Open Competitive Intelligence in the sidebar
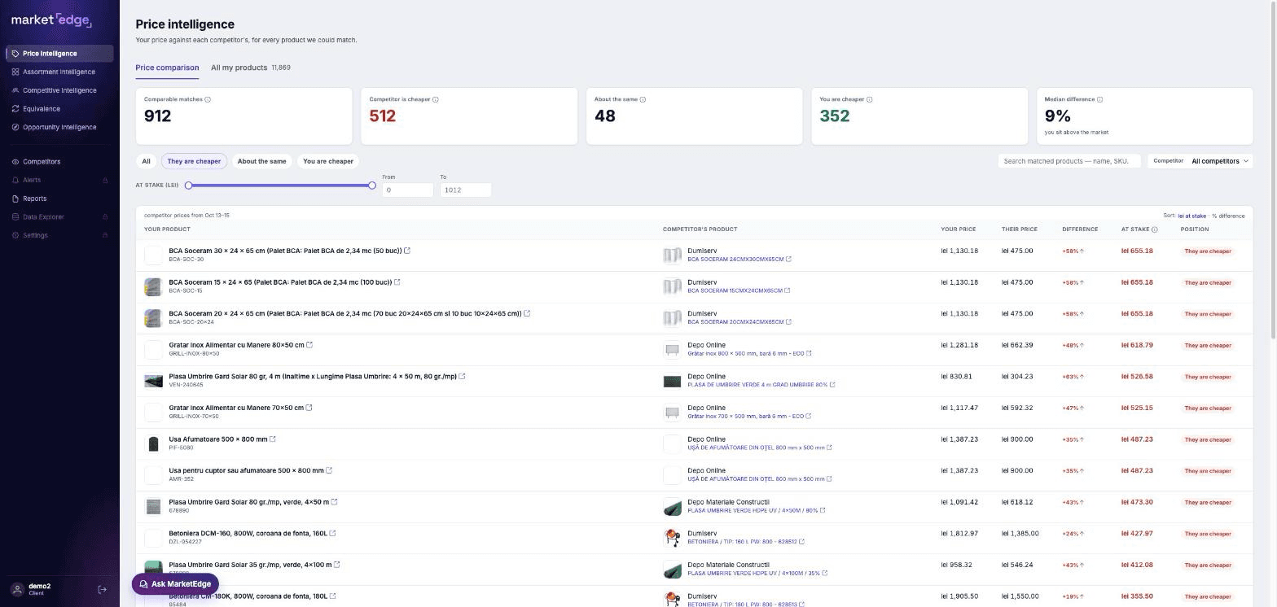The height and width of the screenshot is (607, 1277). click(59, 90)
